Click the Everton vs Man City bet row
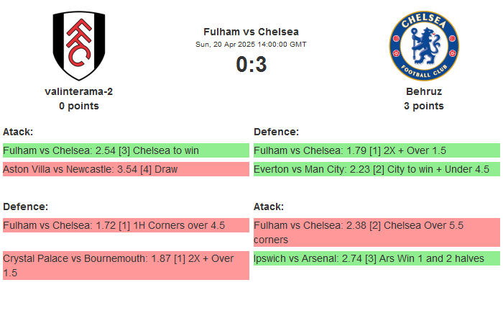The image size is (503, 331). tap(377, 169)
